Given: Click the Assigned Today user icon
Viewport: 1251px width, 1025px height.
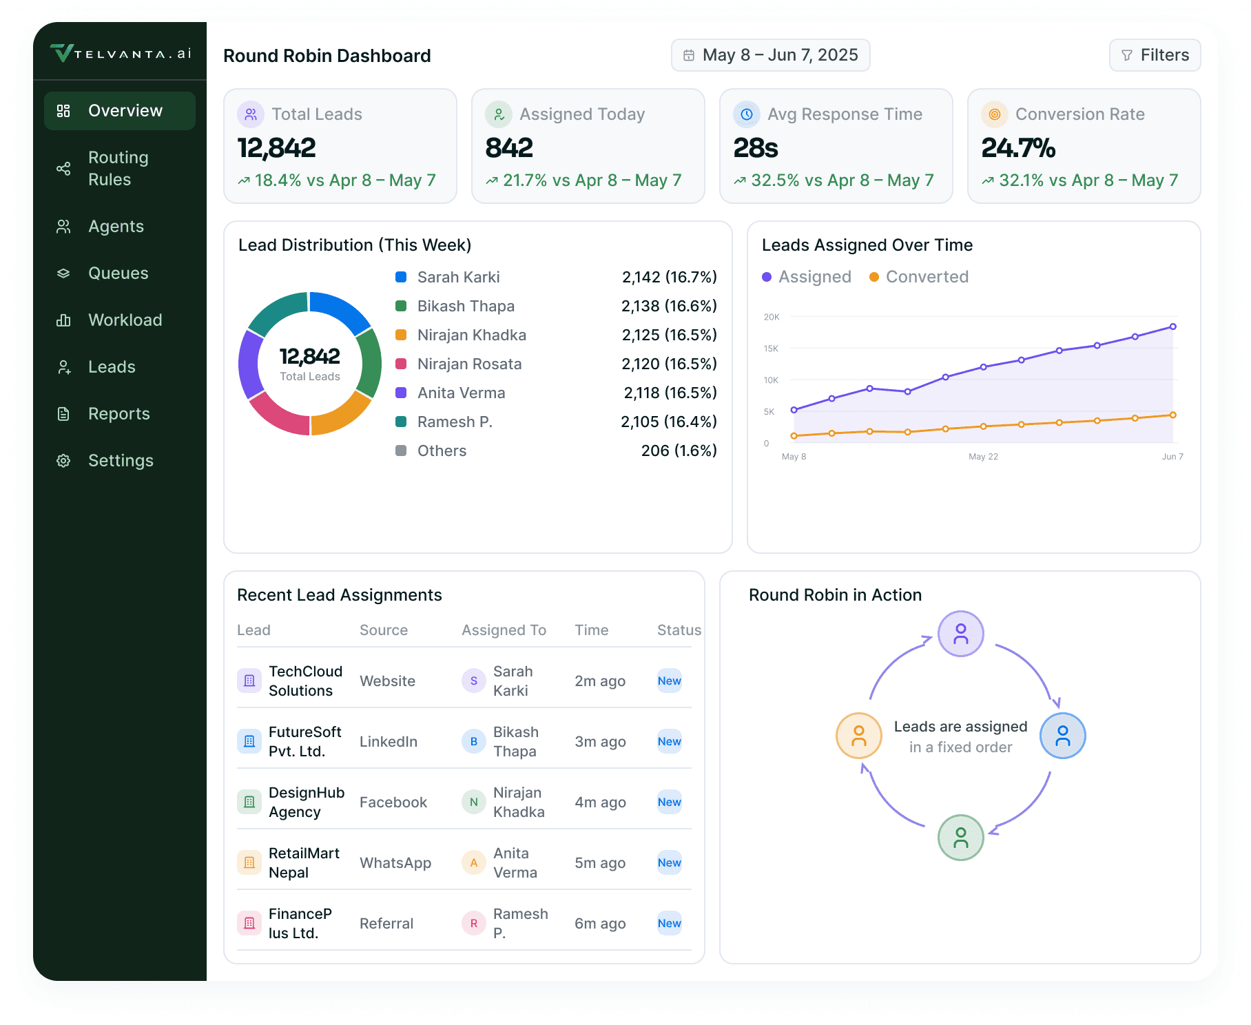Looking at the screenshot, I should click(x=499, y=114).
